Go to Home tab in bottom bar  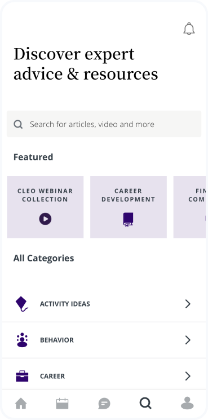tap(21, 404)
